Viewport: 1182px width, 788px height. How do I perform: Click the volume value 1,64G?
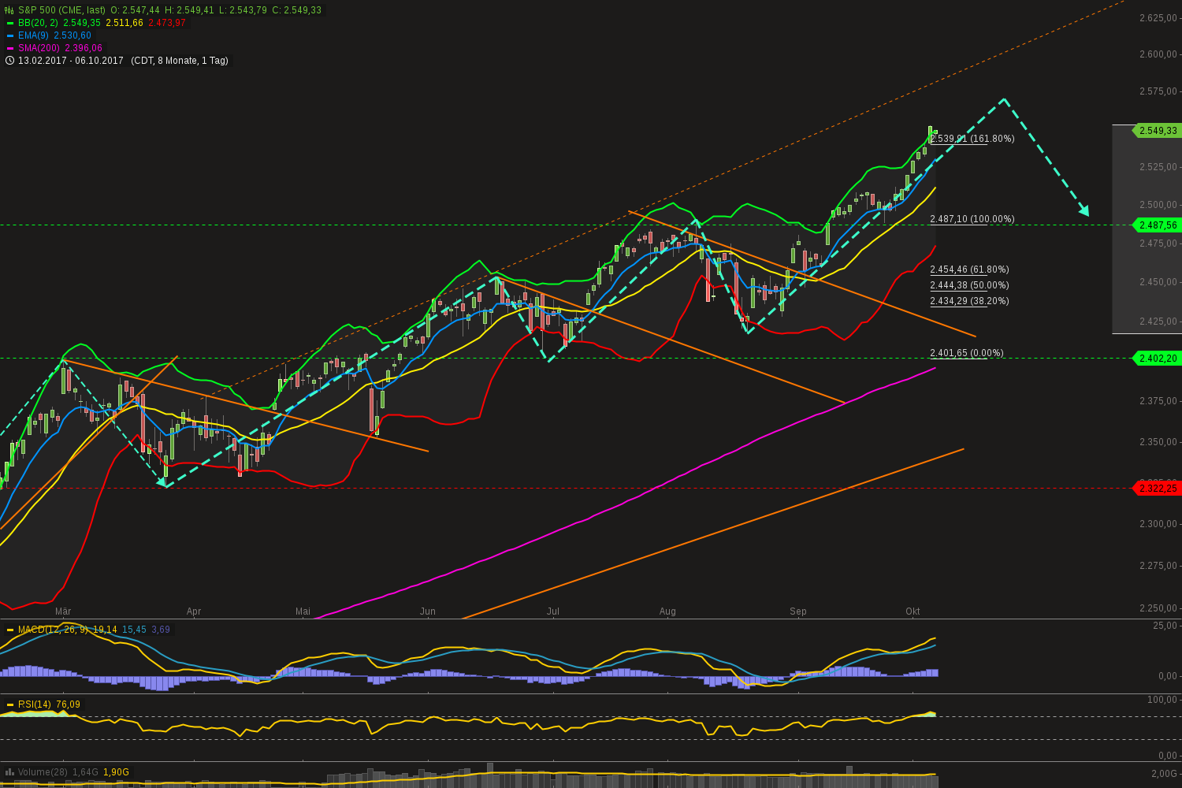[85, 772]
